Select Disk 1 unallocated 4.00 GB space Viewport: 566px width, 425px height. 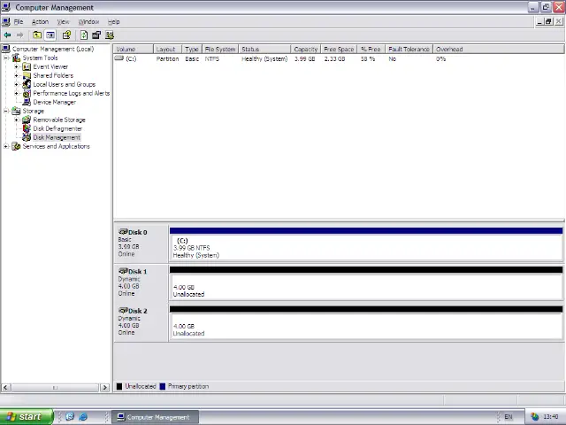[x=366, y=283]
